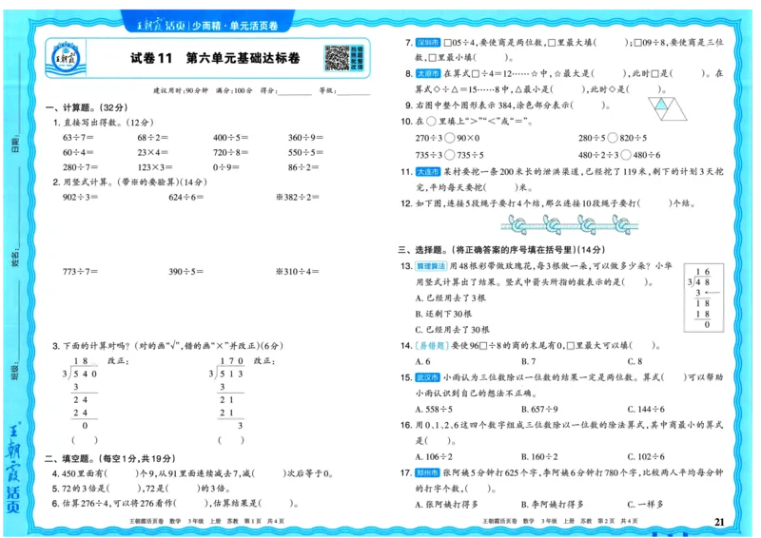This screenshot has height=538, width=761.
Task: Click the problem 400÷5=
Action: (230, 138)
